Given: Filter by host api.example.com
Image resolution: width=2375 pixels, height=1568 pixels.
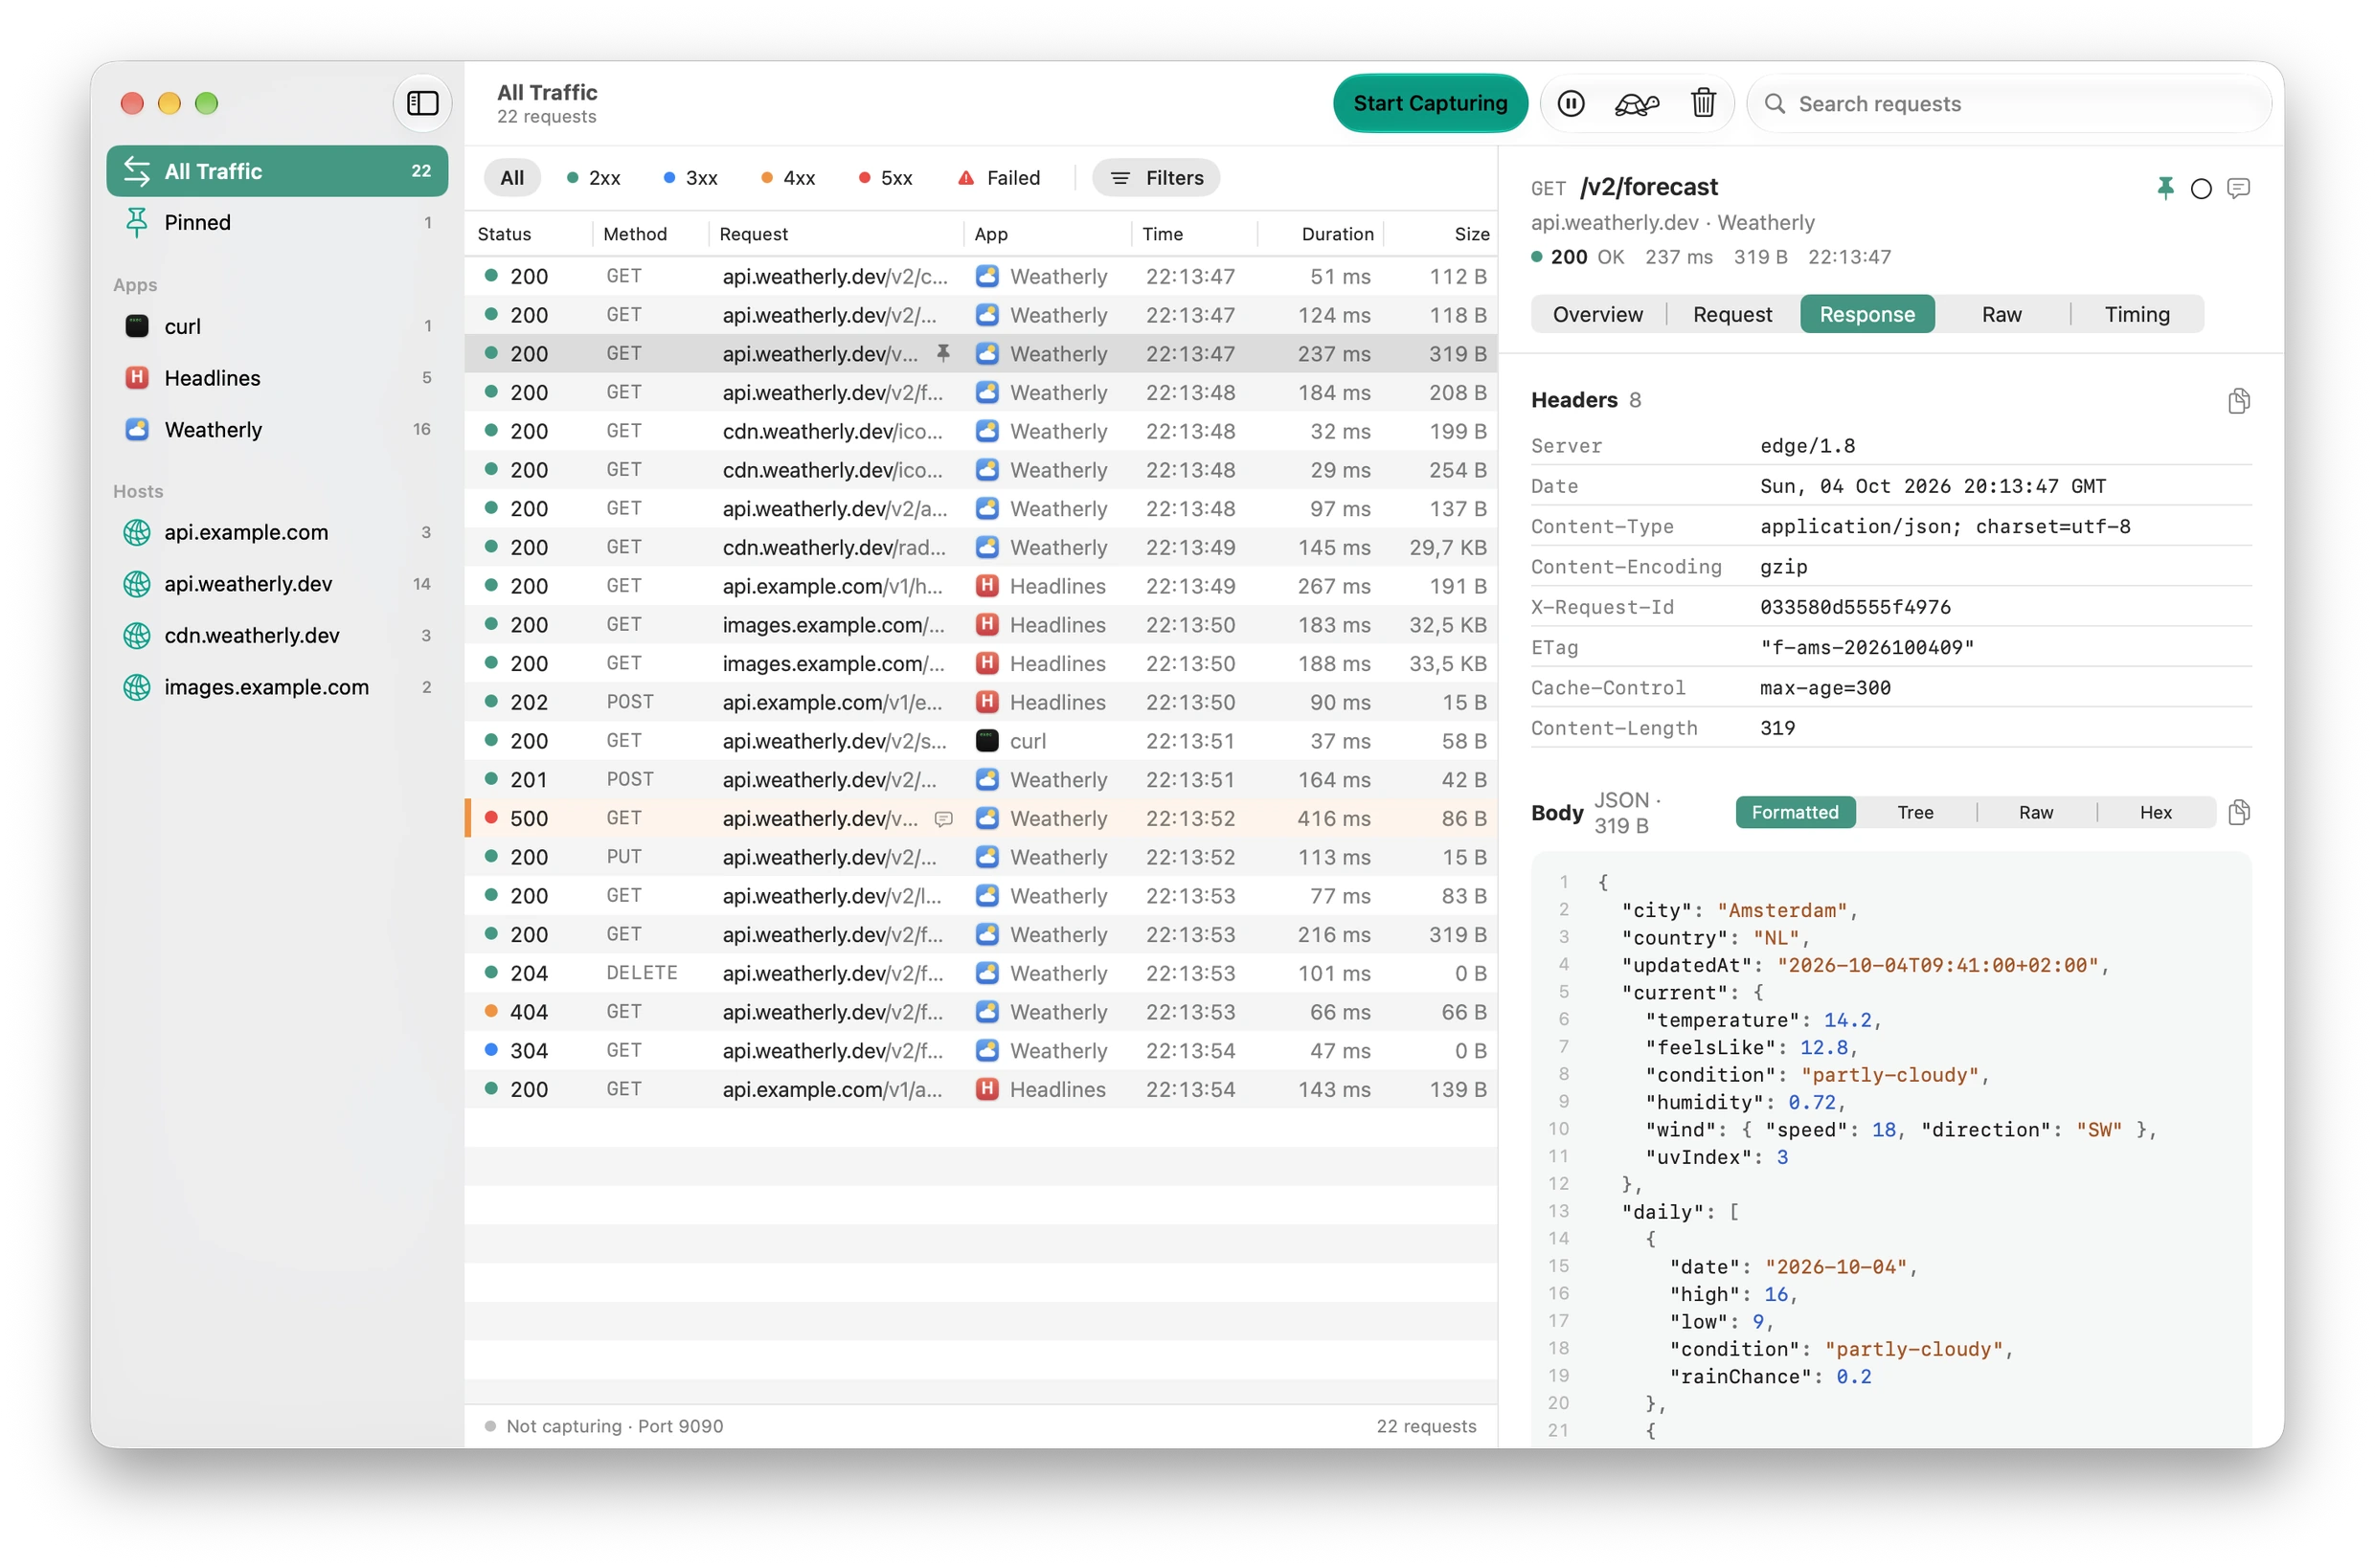Looking at the screenshot, I should (x=277, y=532).
